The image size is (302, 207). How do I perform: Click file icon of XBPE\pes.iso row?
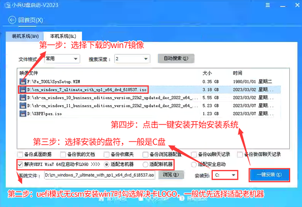(23, 114)
